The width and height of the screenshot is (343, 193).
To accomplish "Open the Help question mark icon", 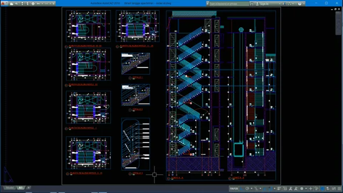I will [300, 4].
